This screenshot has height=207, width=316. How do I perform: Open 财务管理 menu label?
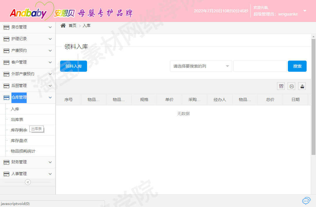(19, 162)
